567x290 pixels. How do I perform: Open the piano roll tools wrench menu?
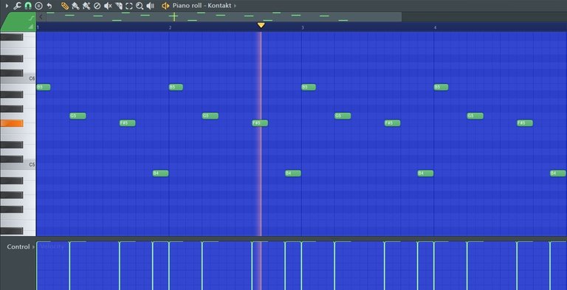[x=18, y=6]
